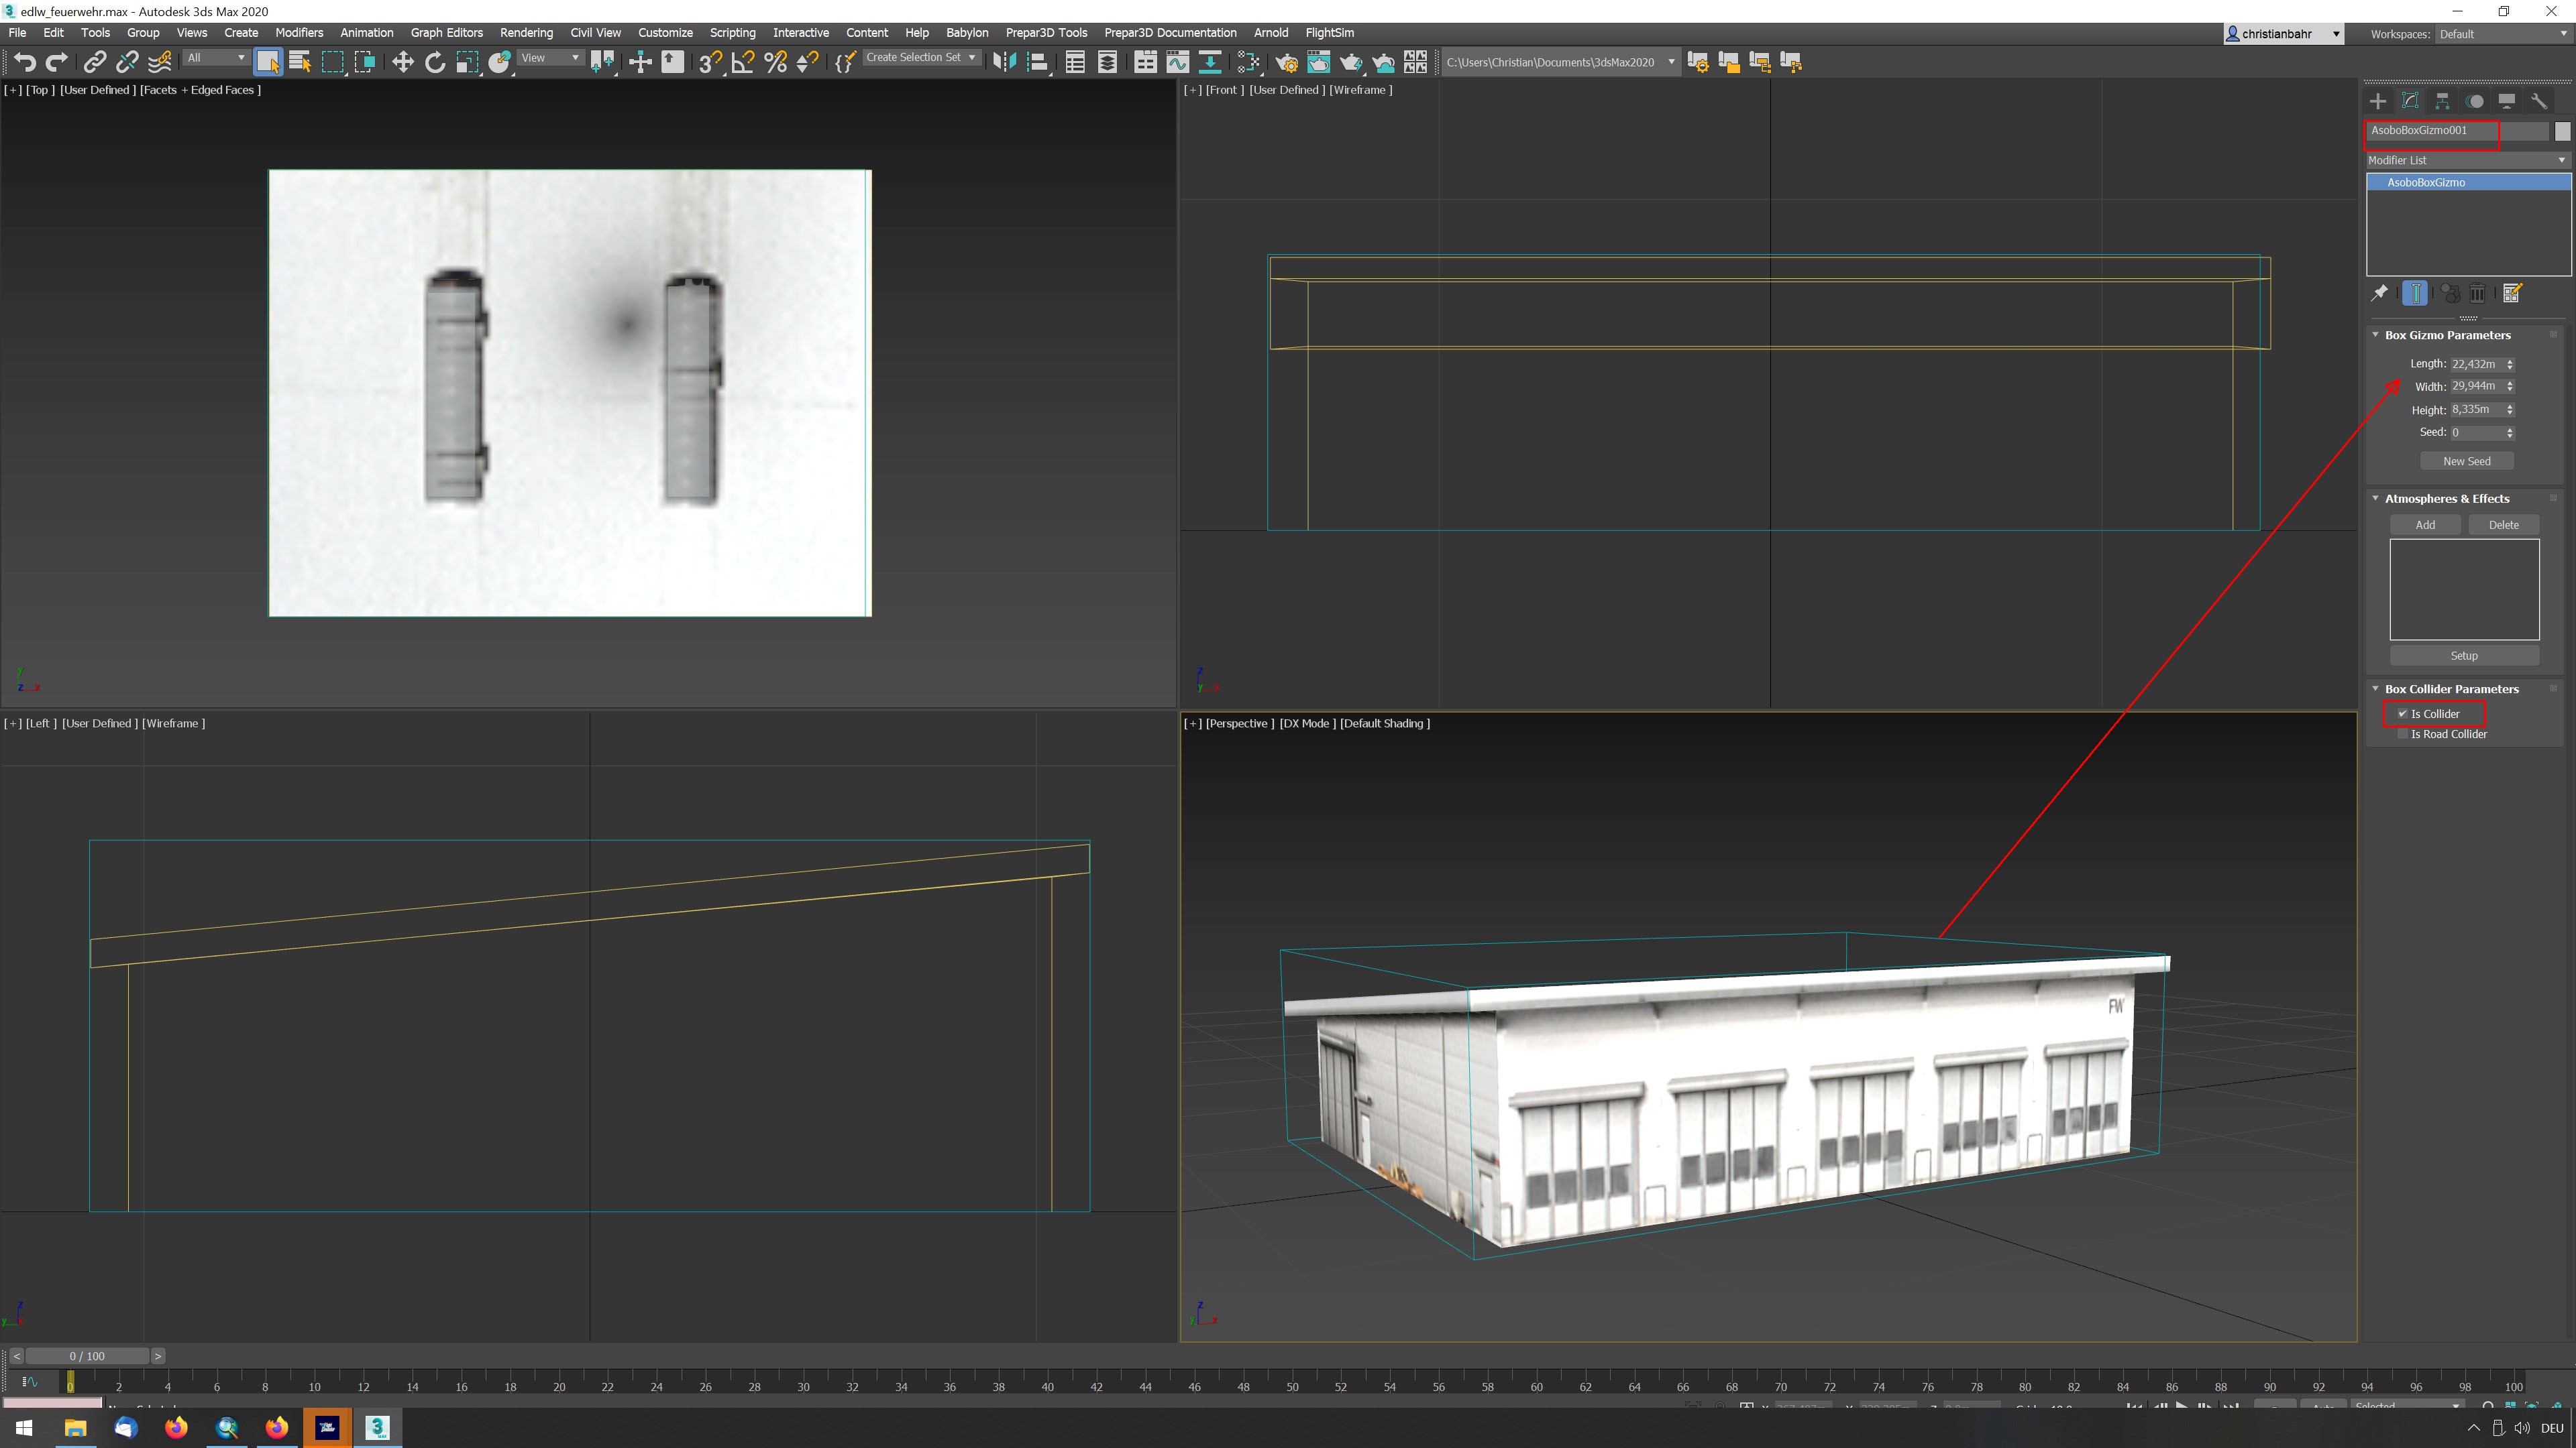Enable the Is Road Collider checkbox

tap(2402, 735)
